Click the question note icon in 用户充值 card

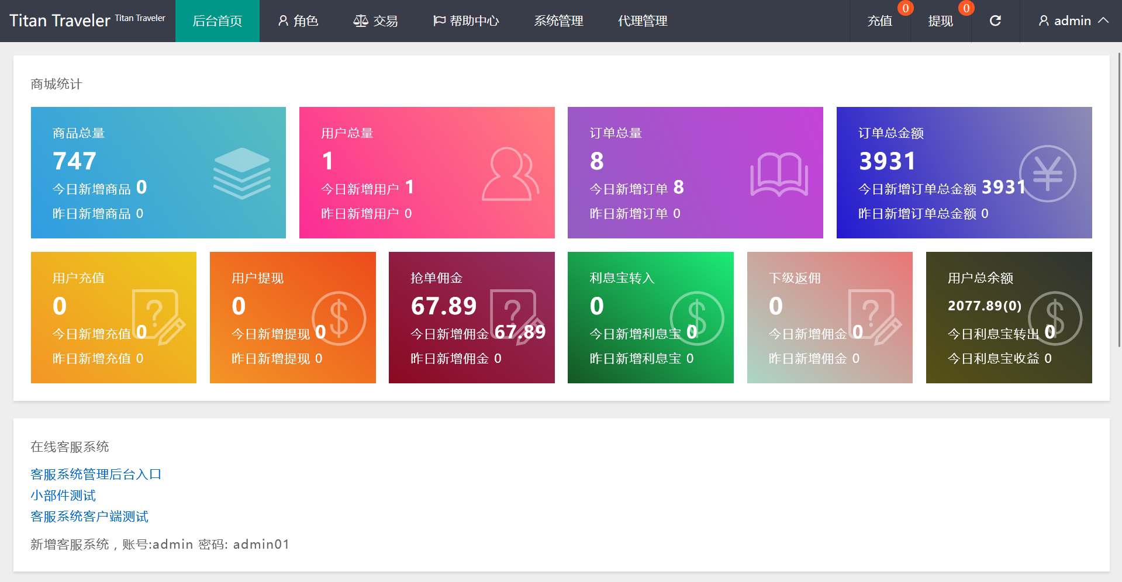[157, 317]
